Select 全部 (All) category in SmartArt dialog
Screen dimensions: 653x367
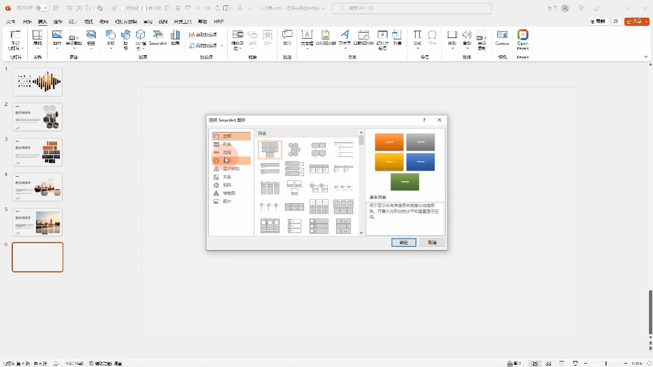coord(231,136)
